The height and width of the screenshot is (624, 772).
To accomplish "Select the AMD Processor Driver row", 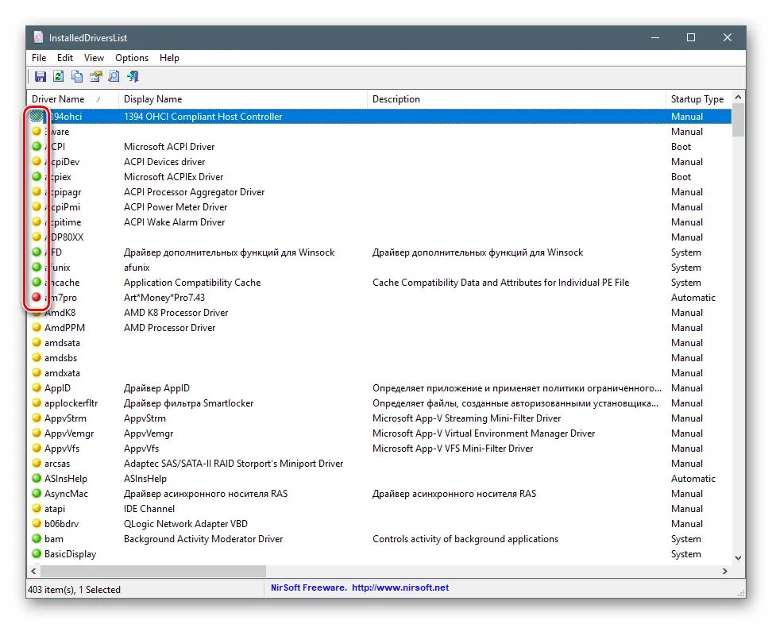I will point(379,327).
